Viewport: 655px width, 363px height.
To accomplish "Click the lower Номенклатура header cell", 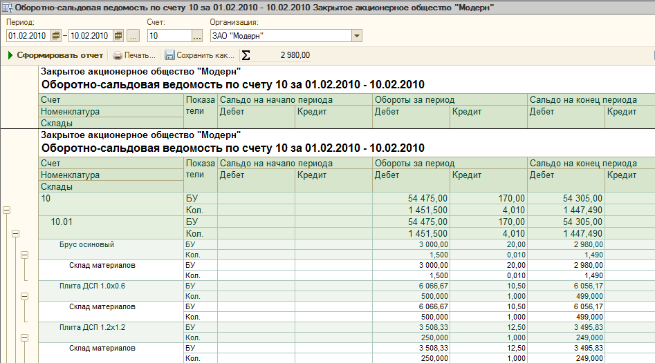I will [x=111, y=175].
